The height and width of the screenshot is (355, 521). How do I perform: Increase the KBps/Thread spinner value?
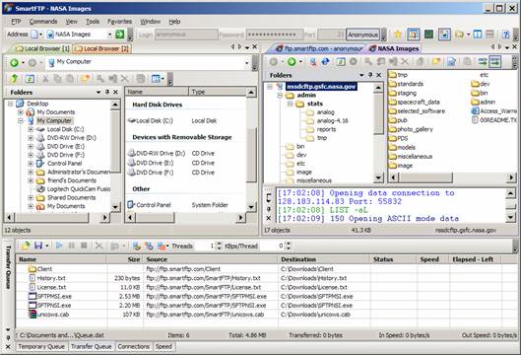tap(289, 244)
